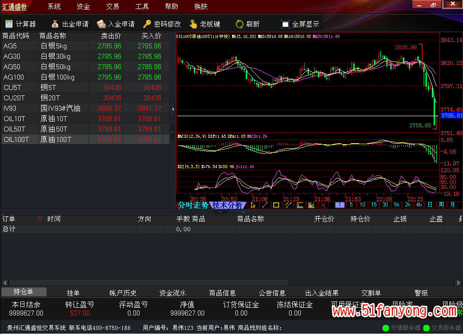Click the 刷新 refresh icon
The image size is (463, 334).
[239, 24]
